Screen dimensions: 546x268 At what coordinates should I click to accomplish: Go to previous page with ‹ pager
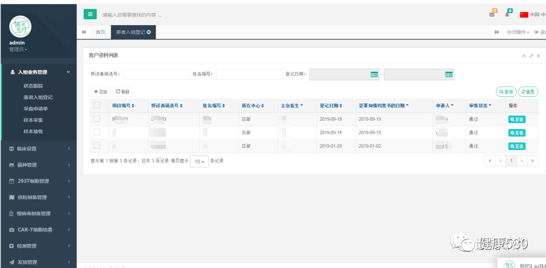pyautogui.click(x=500, y=161)
